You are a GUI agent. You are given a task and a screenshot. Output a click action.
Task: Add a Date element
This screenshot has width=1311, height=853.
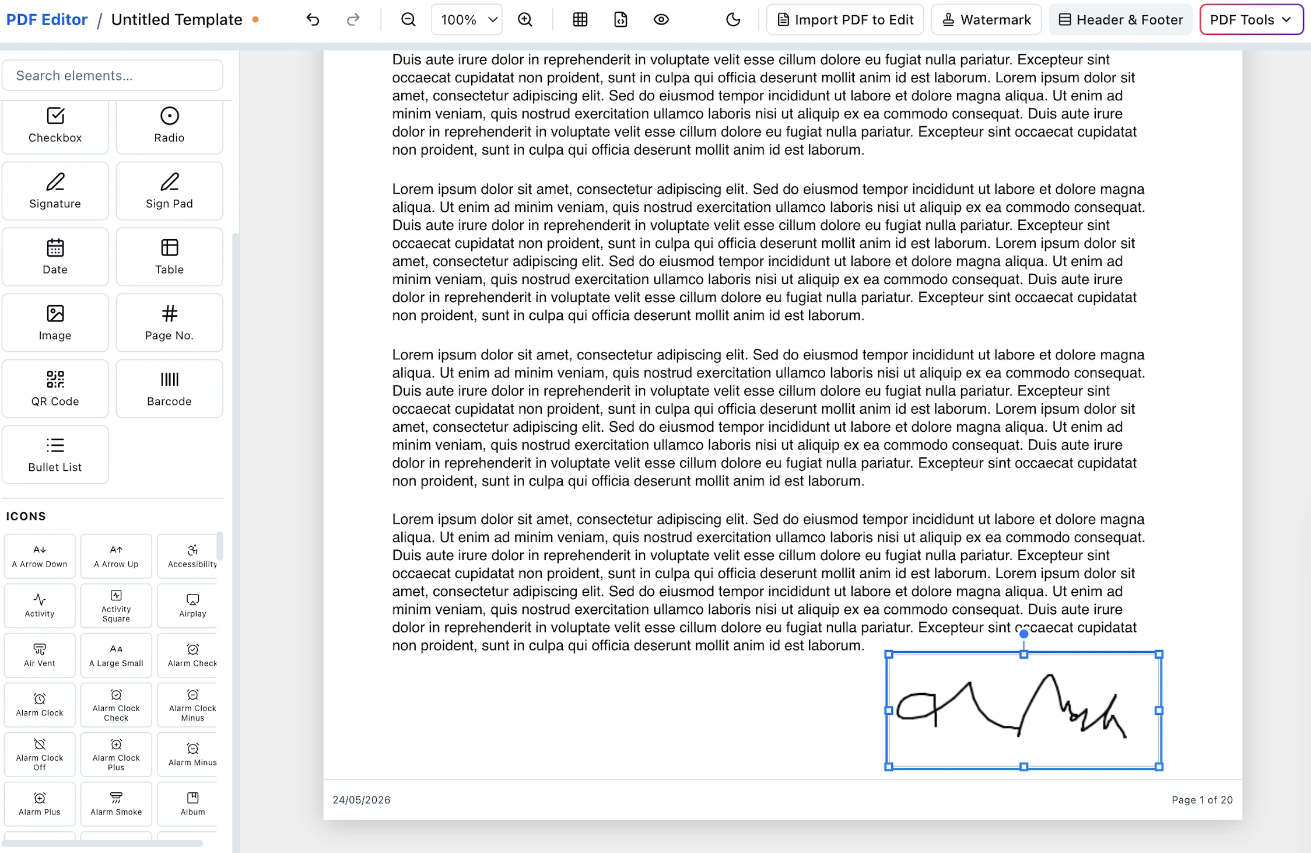click(55, 257)
